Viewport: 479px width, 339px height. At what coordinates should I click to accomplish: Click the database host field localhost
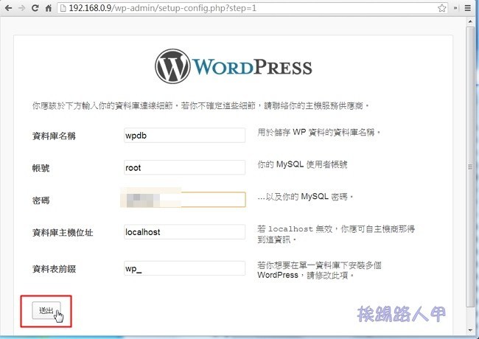(x=184, y=232)
